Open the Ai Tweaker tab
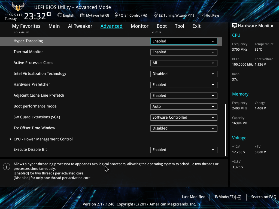The height and width of the screenshot is (209, 279). 80,26
